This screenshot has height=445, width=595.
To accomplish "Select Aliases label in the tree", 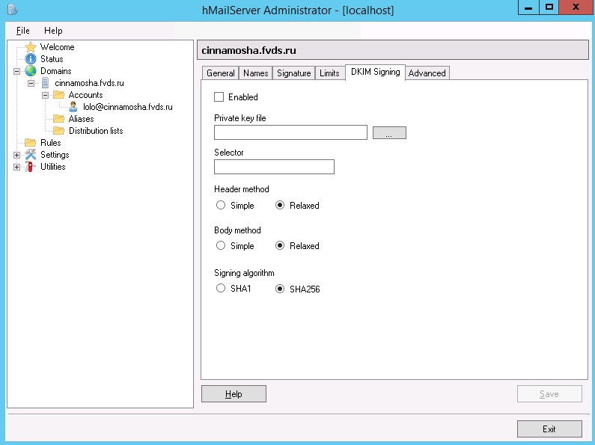I will pyautogui.click(x=82, y=119).
